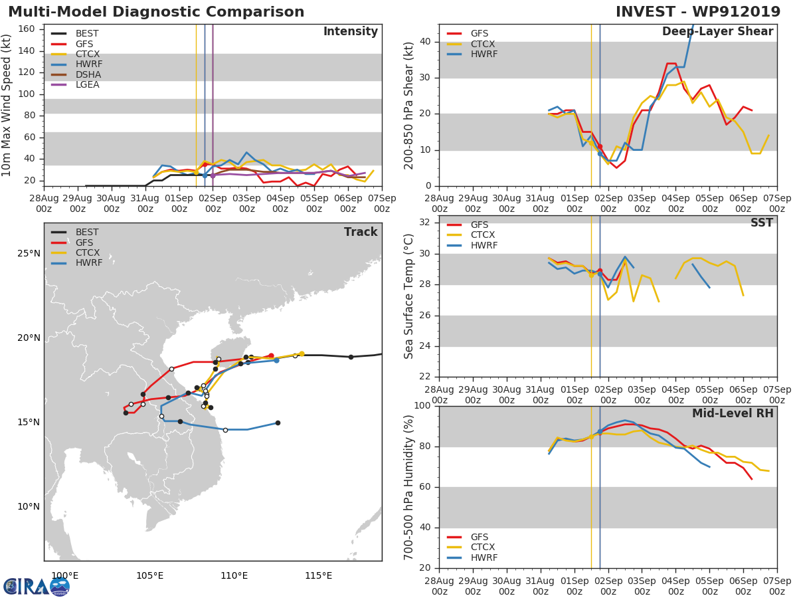Click the 700-500 hPa Humidity axis label

coord(409,486)
